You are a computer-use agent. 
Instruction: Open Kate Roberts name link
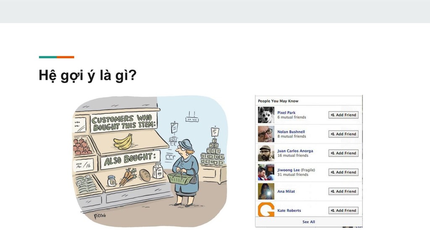point(289,210)
